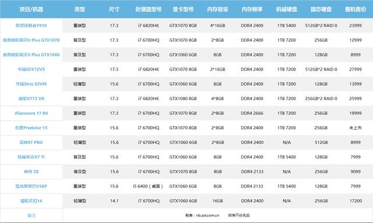Click the i5 6400（桌面）processor cell
This screenshot has width=373, height=223.
148,186
